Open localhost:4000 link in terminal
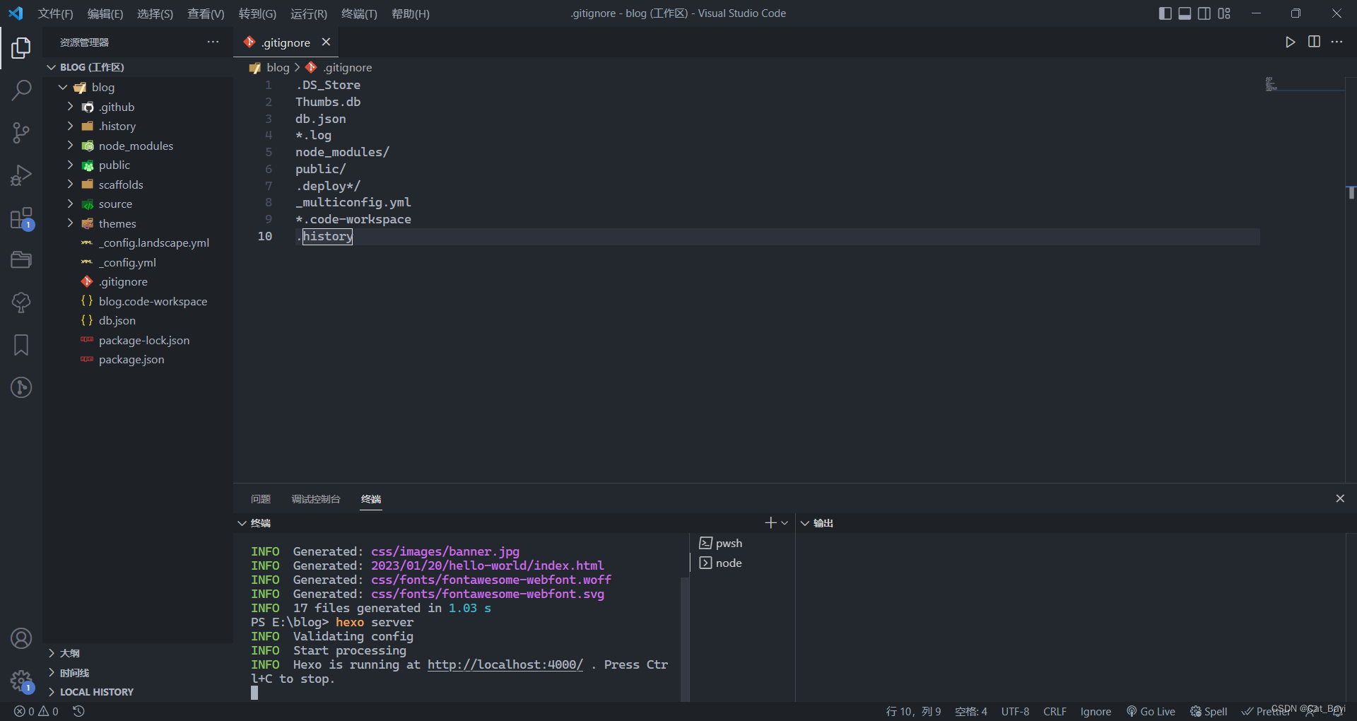 coord(505,664)
